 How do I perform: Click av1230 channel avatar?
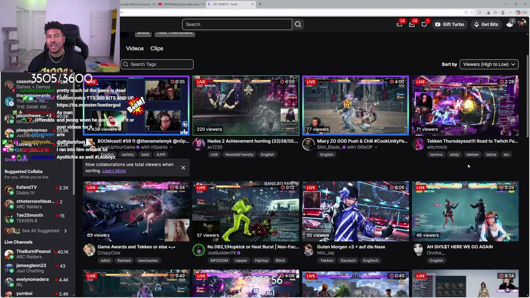(x=199, y=144)
